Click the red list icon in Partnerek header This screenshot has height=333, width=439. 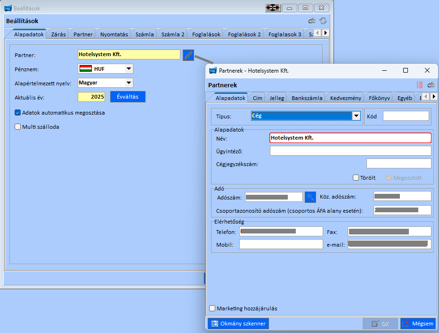tap(419, 85)
